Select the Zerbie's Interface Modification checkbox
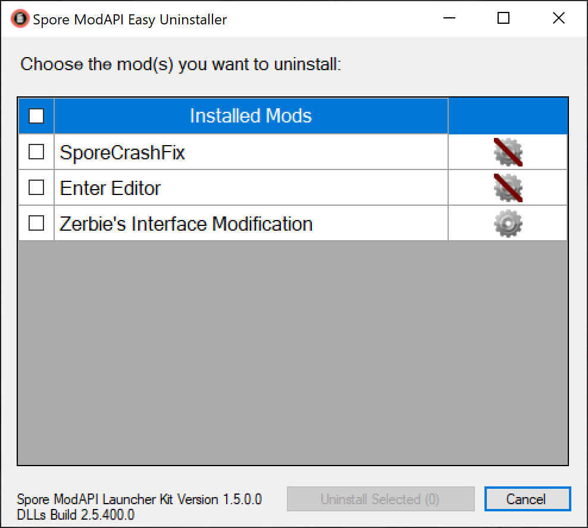Viewport: 588px width, 528px height. coord(36,223)
